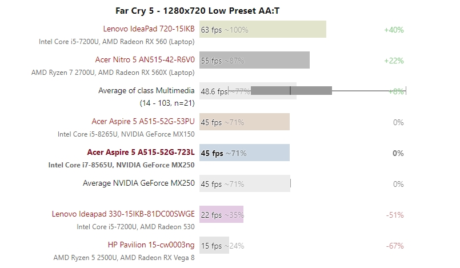Image resolution: width=460 pixels, height=268 pixels.
Task: Open the Lenovo Ideapad 330-15IKB-81DC00SWGE link
Action: point(123,214)
